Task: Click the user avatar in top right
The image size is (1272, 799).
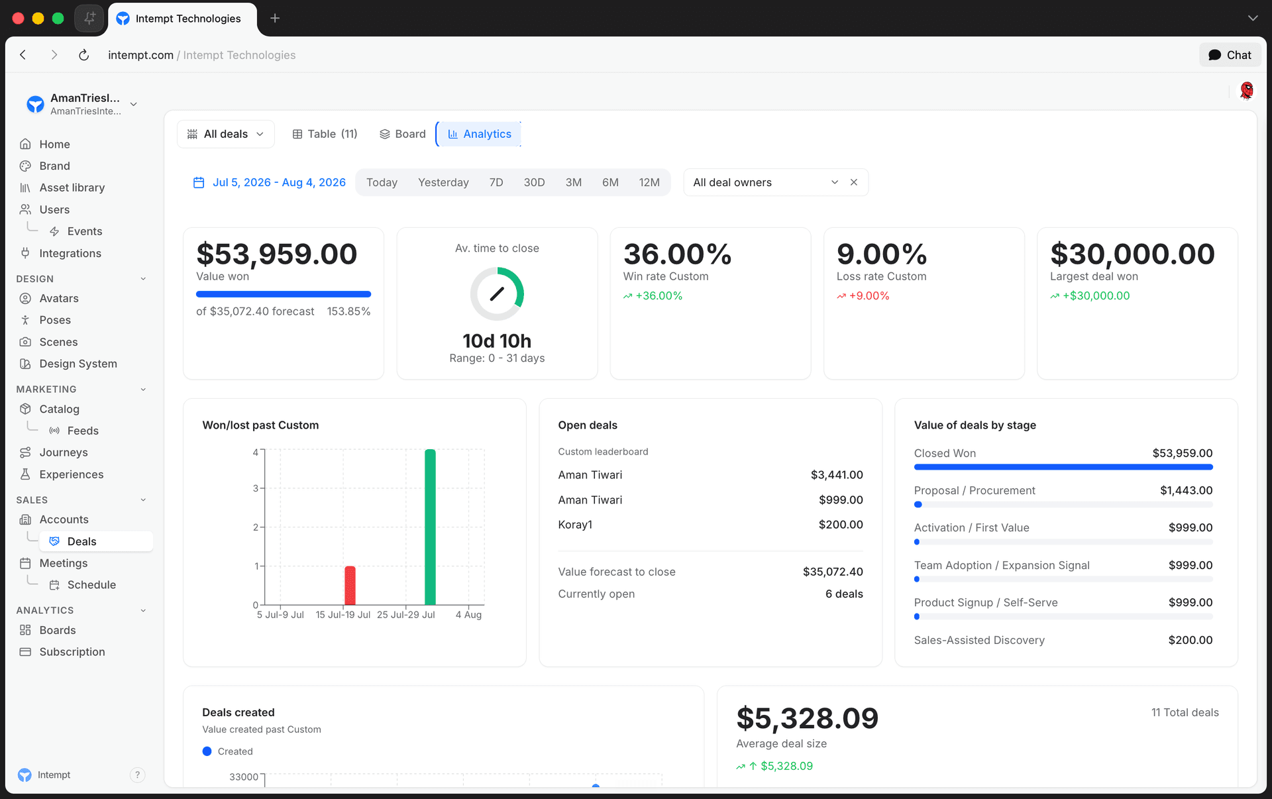Action: point(1247,91)
